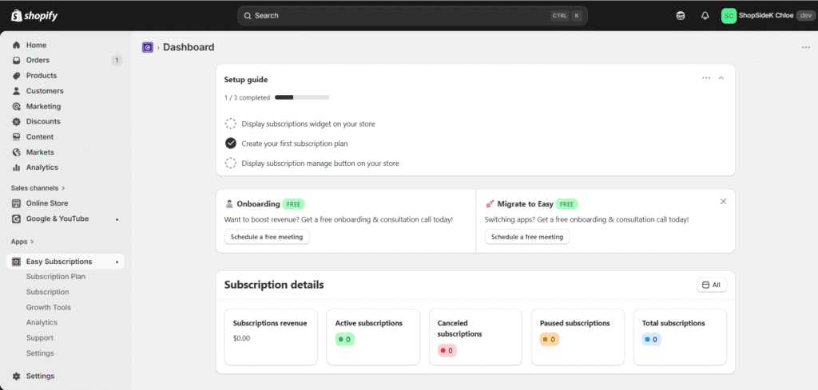This screenshot has height=390, width=818.
Task: Open Support submenu item
Action: pos(40,338)
